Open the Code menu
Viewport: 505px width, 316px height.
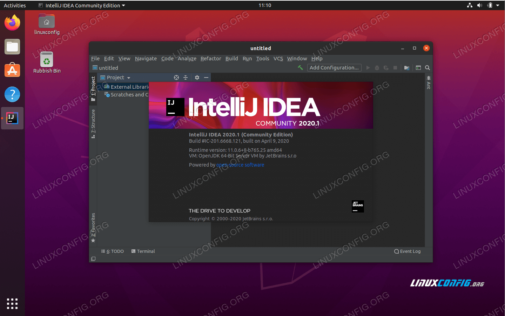167,59
